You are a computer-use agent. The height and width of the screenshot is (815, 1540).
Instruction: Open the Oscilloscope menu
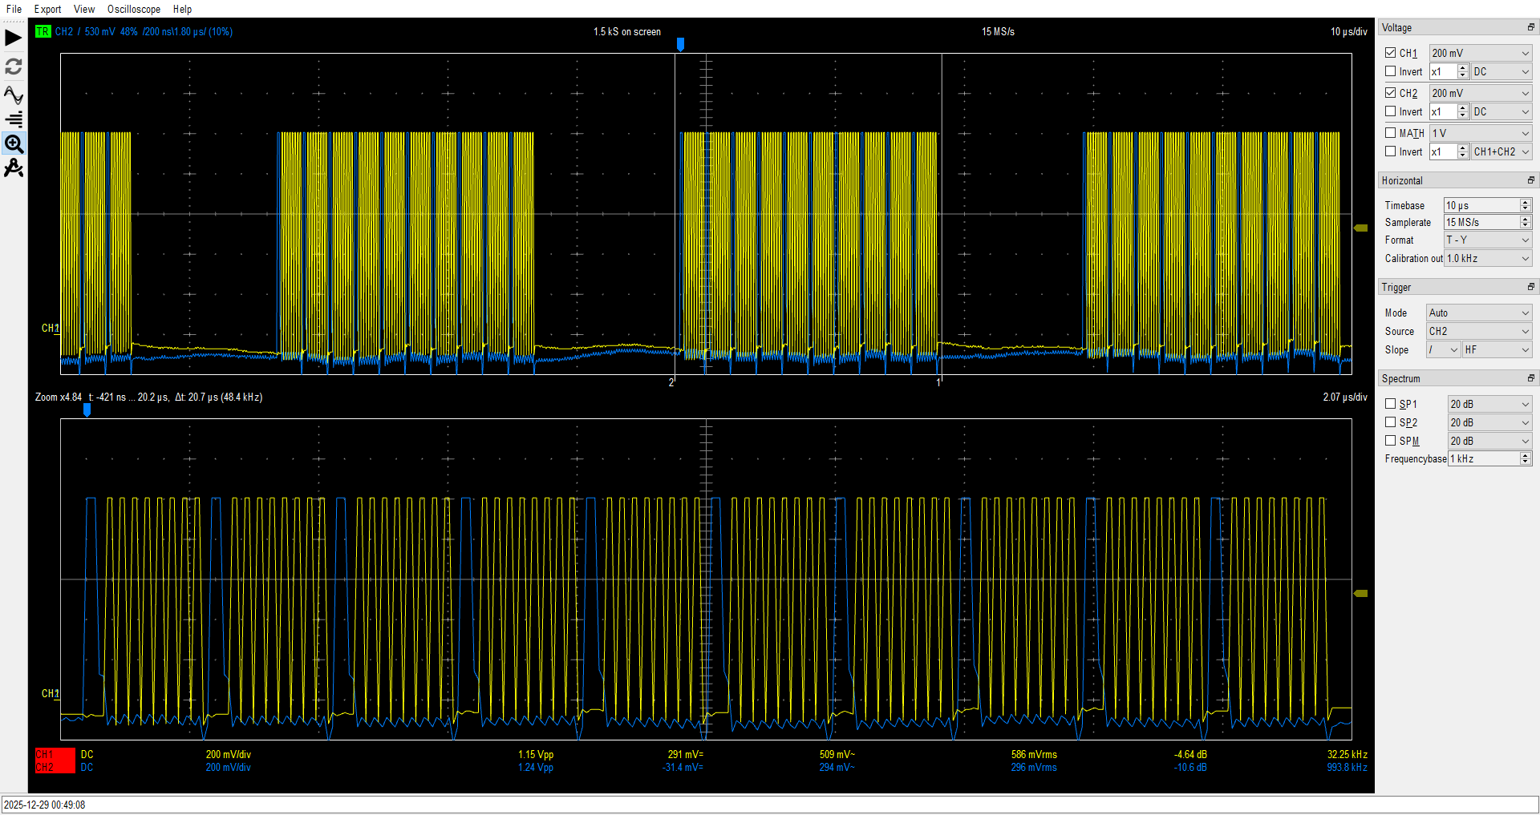[134, 9]
